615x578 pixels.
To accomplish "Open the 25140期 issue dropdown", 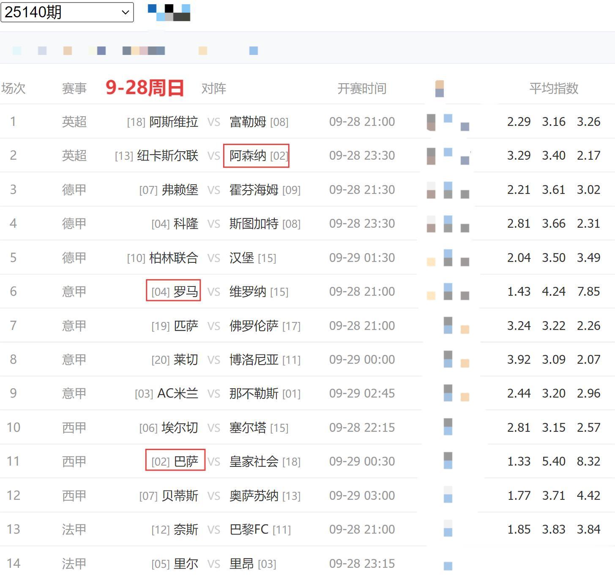I will click(x=67, y=12).
